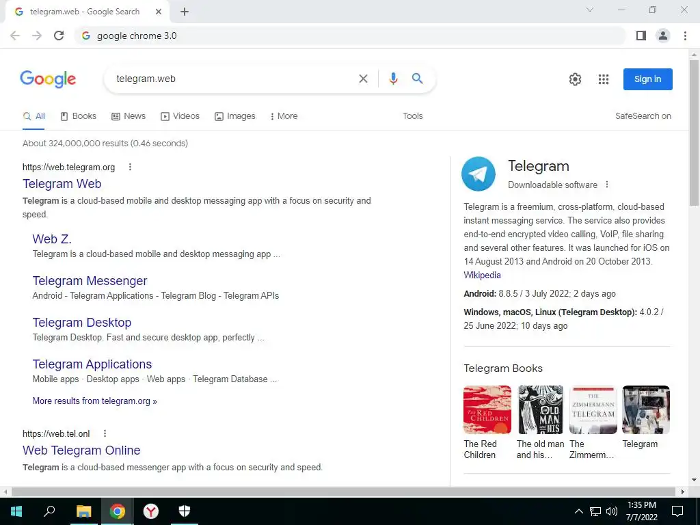Click the magnifier search button
The width and height of the screenshot is (700, 525).
pyautogui.click(x=418, y=79)
